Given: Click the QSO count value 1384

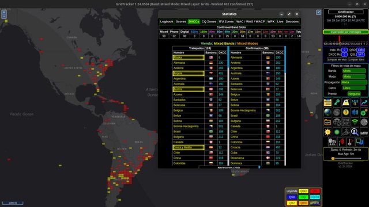Looking at the screenshot, I should pyautogui.click(x=360, y=50).
